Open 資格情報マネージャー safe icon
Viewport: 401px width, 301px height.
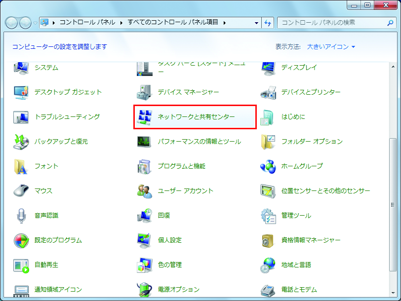coord(268,240)
